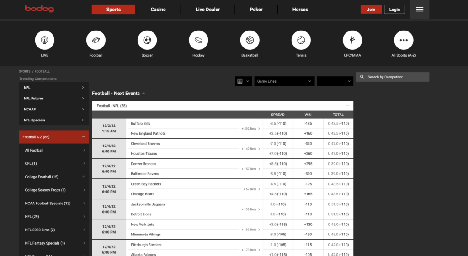468x256 pixels.
Task: Select Minnesota Vikings win -150
Action: (308, 234)
